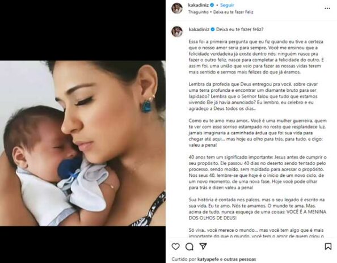The width and height of the screenshot is (337, 263).
Task: Open kakadiniz username in the caption
Action: [199, 29]
